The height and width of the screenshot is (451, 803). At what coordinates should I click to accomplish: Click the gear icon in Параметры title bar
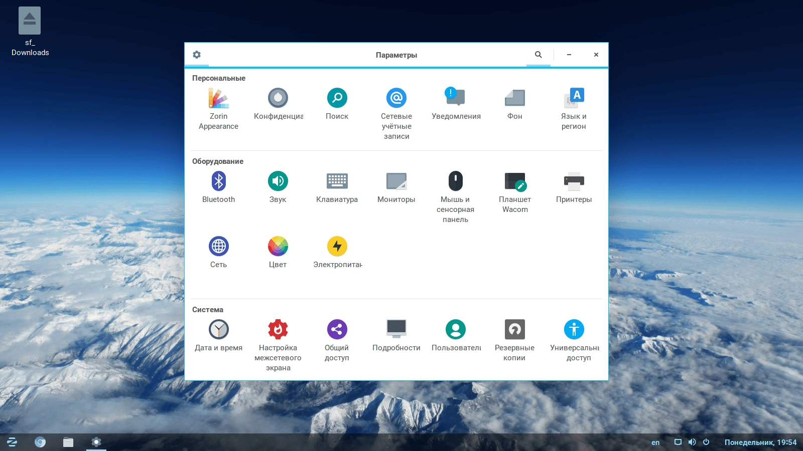pos(197,55)
